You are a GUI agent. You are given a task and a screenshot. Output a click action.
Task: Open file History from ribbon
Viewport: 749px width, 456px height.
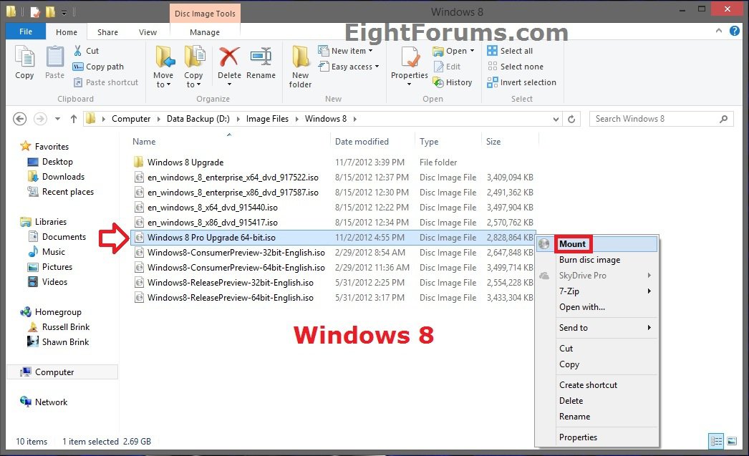point(453,82)
